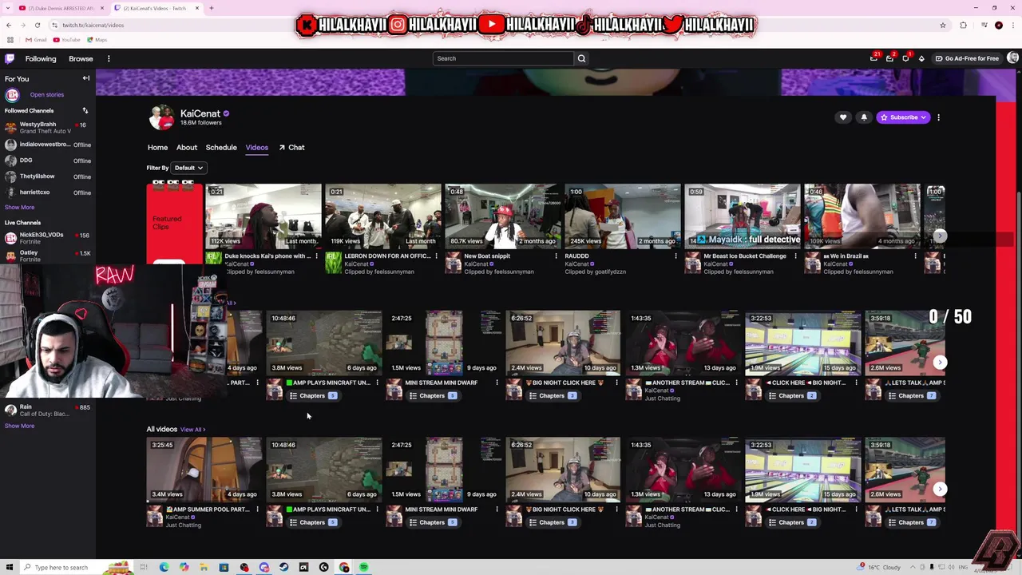Viewport: 1022px width, 575px height.
Task: Click Following in the top navigation
Action: pos(41,58)
